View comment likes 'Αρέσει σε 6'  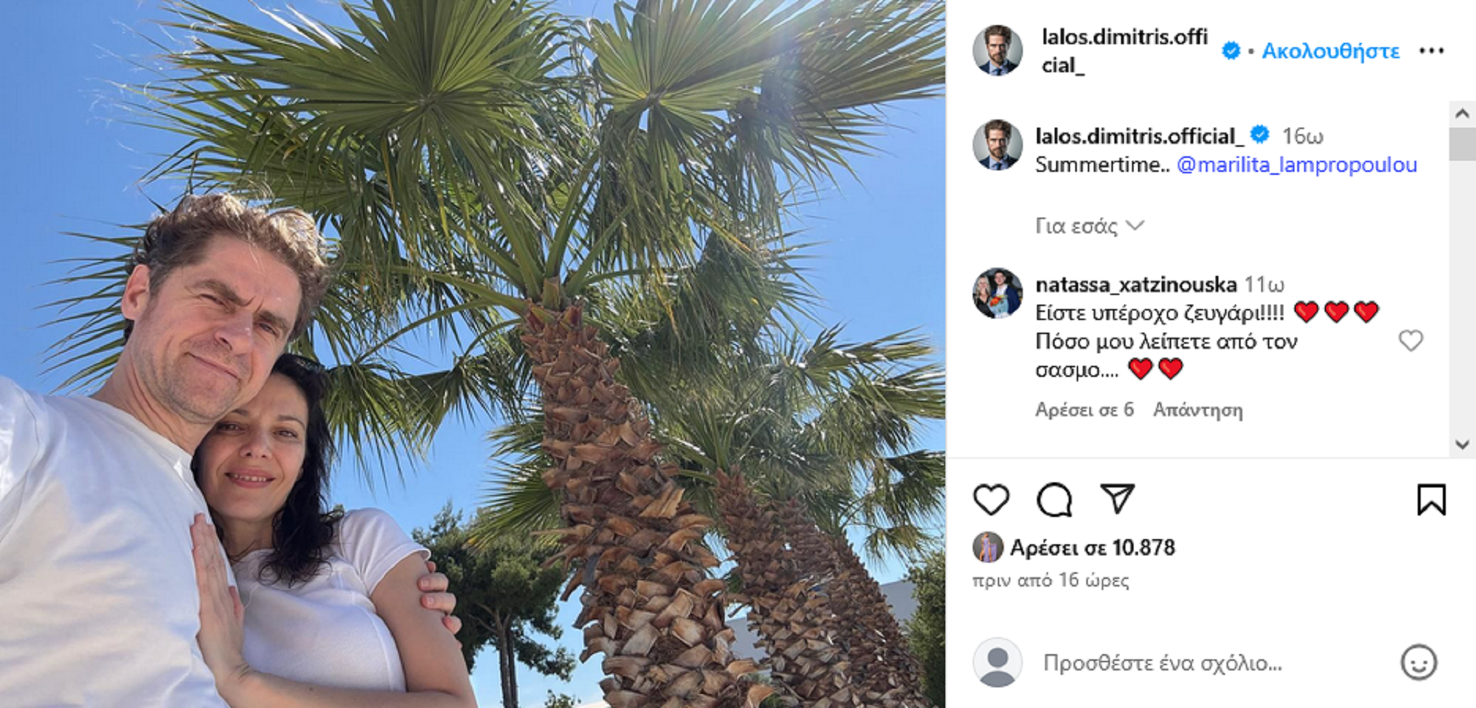[x=1084, y=409]
